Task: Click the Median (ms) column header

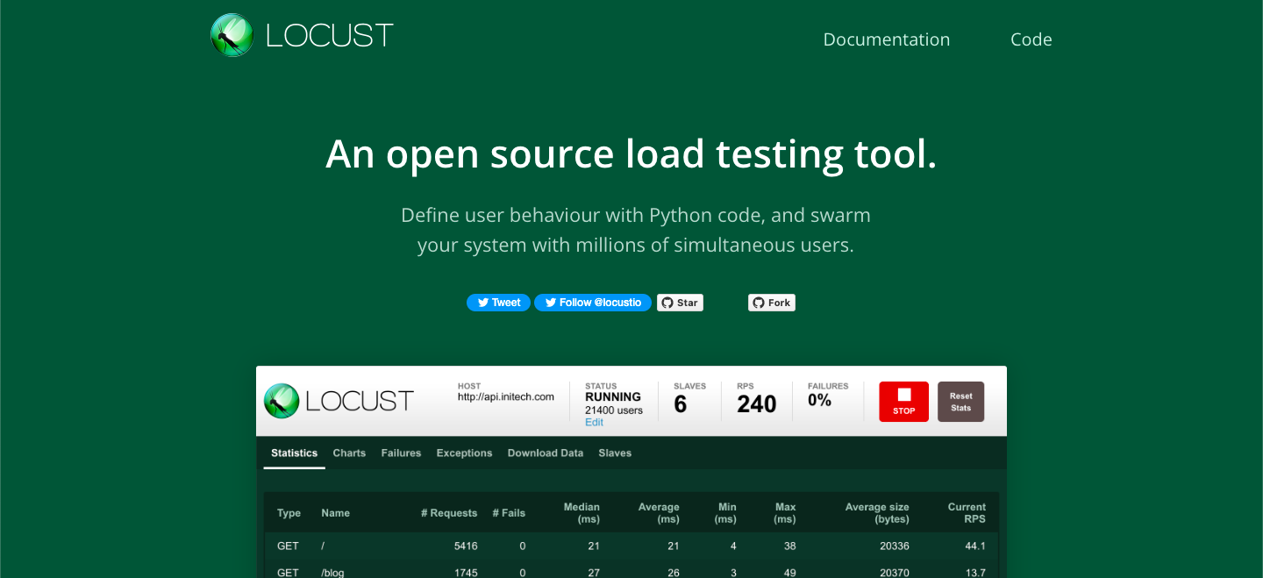Action: (x=582, y=513)
